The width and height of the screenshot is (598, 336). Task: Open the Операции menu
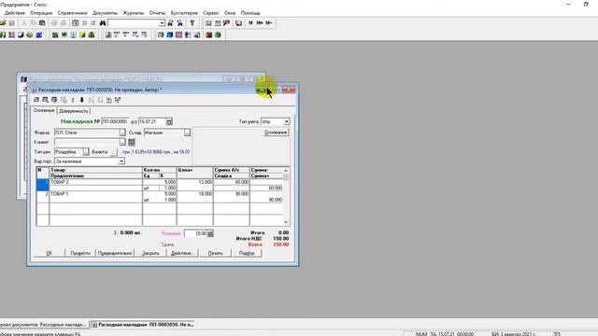(x=41, y=13)
